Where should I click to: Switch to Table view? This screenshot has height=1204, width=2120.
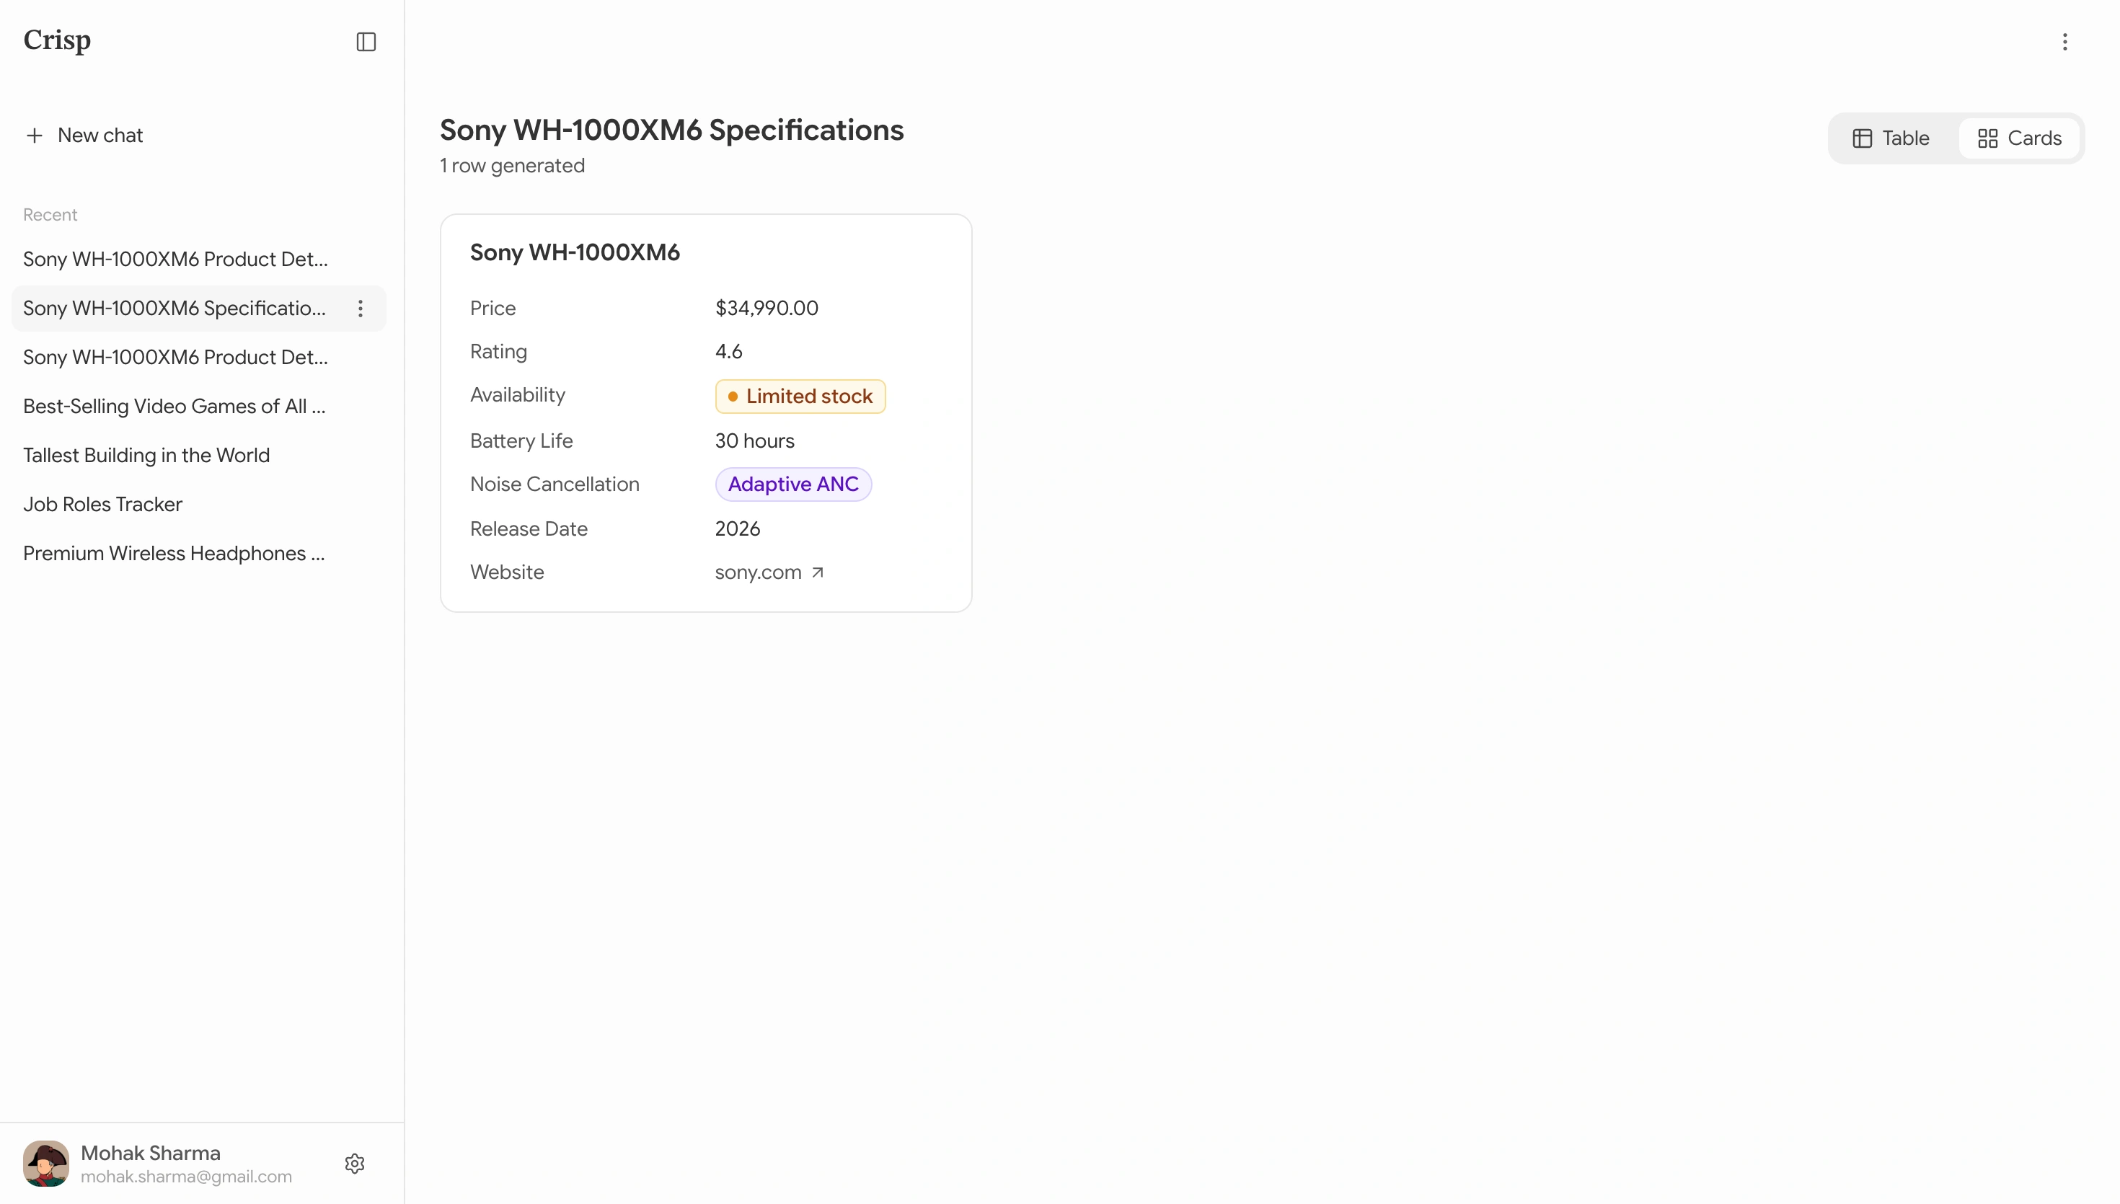click(x=1891, y=138)
